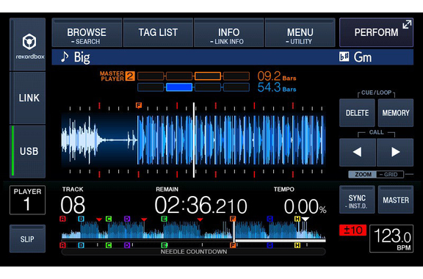The width and height of the screenshot is (423, 279).
Task: Switch to the PERFORM view
Action: click(376, 32)
